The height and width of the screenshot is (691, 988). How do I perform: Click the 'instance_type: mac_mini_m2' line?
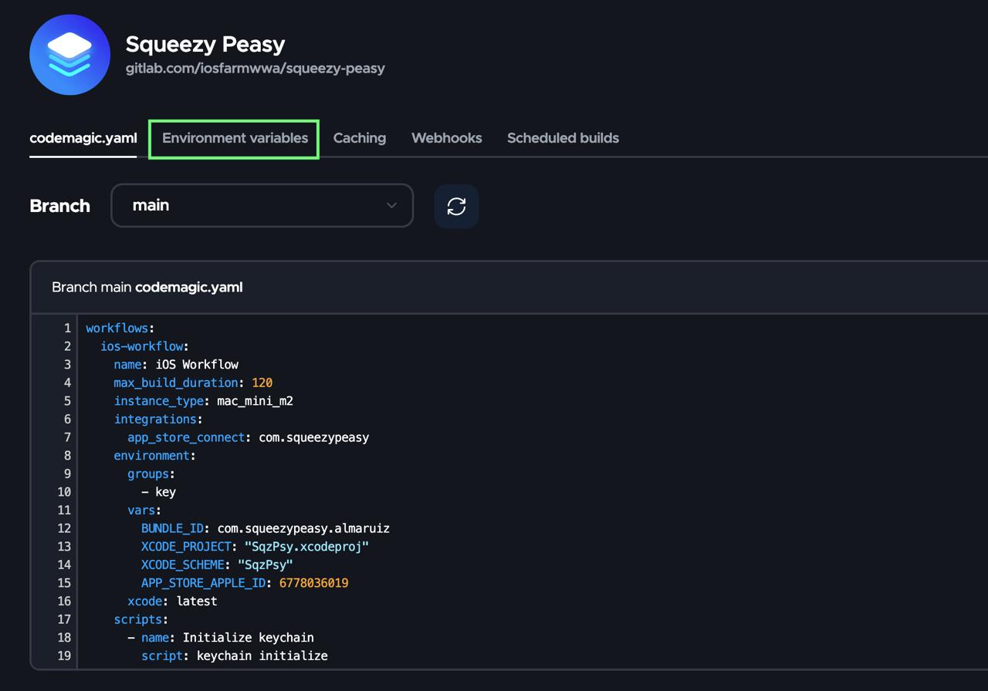[204, 401]
